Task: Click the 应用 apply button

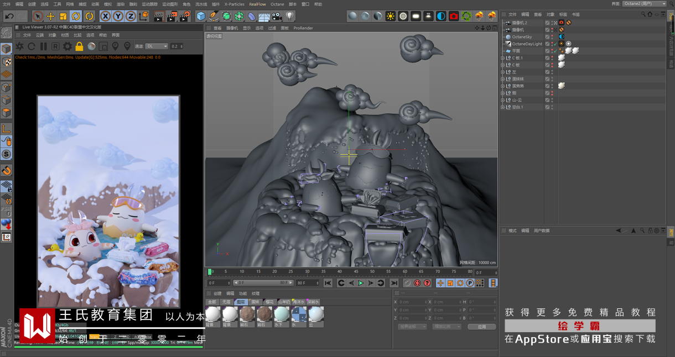Action: tap(481, 327)
